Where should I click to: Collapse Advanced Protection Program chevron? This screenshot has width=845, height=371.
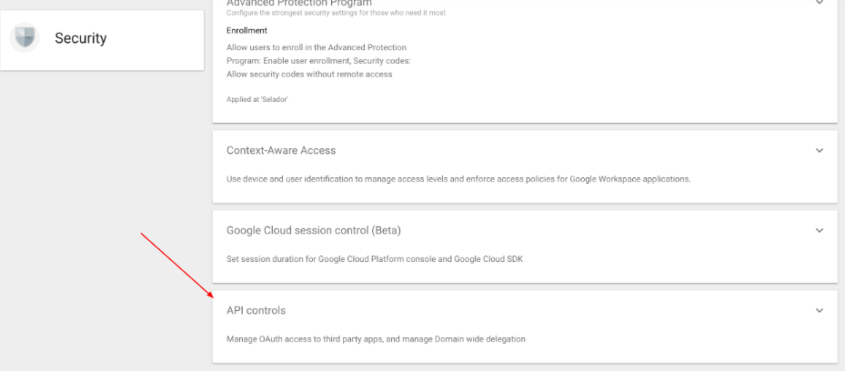(819, 3)
